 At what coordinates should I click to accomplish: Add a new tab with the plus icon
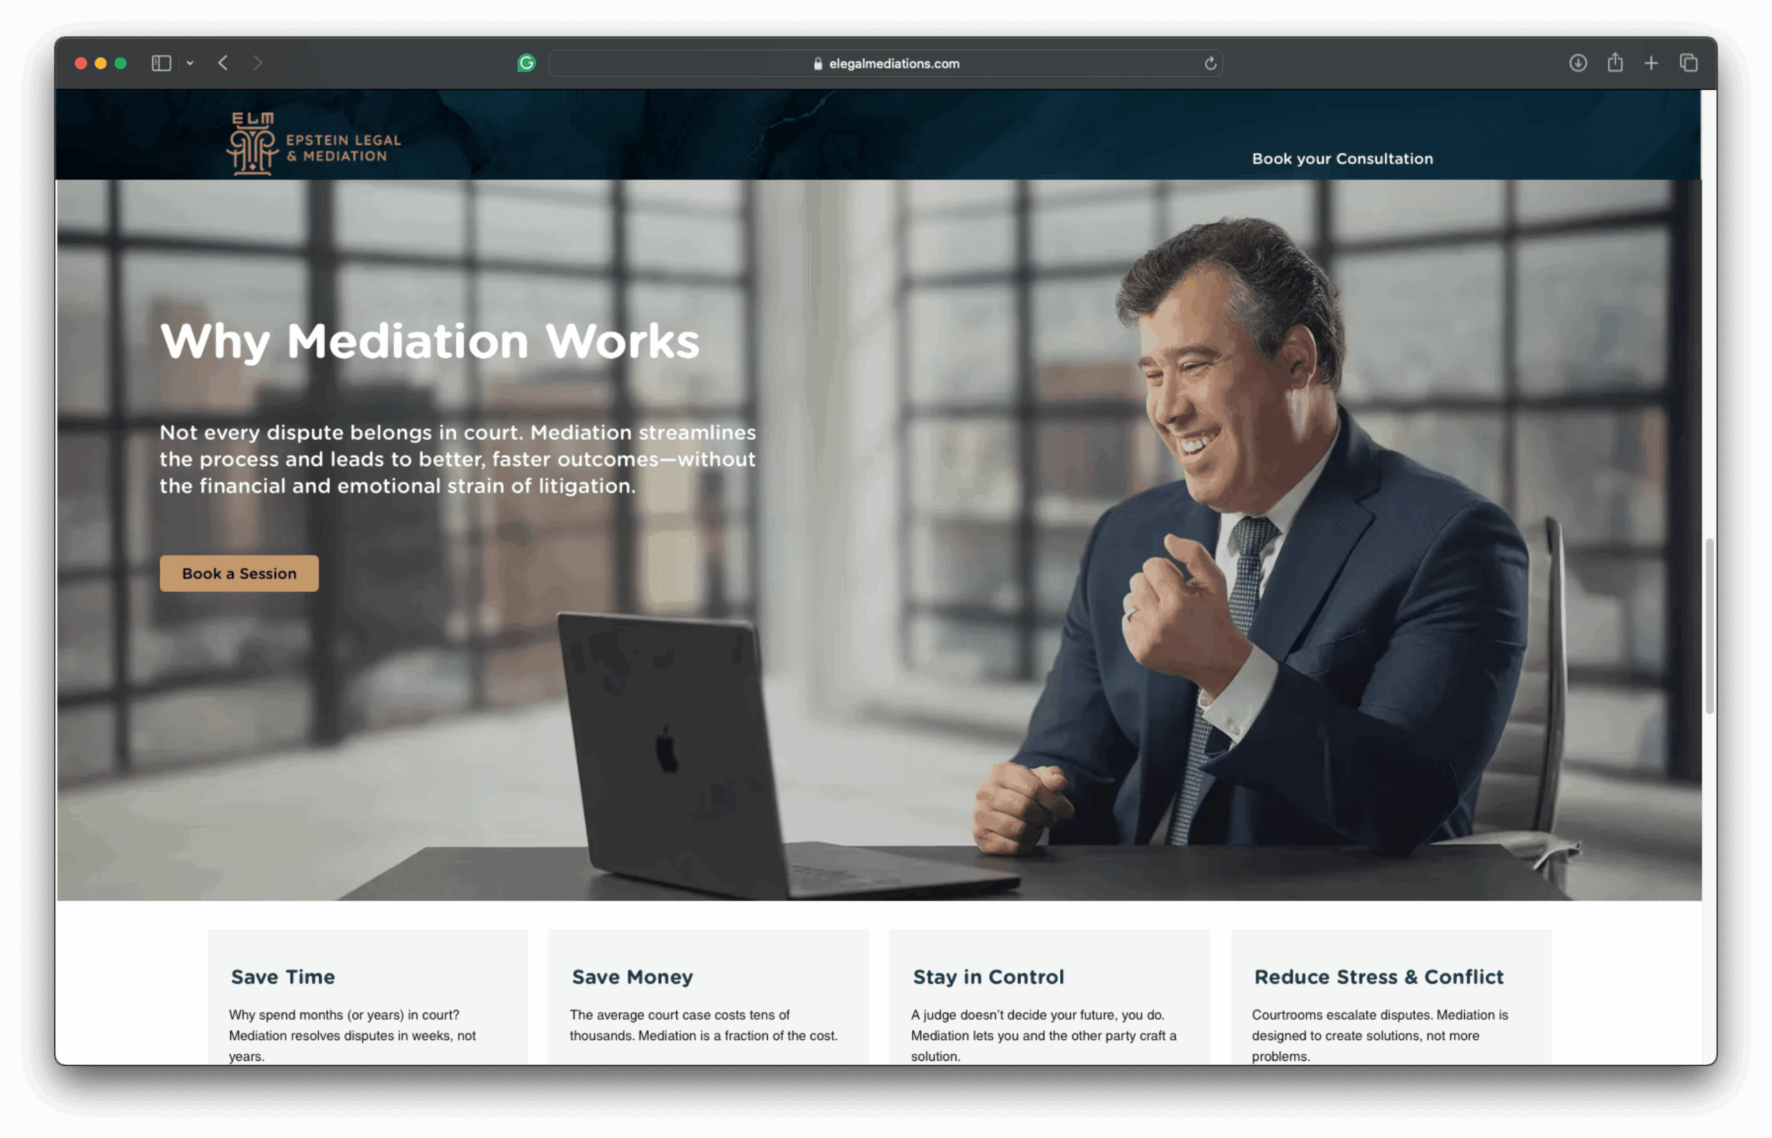(x=1651, y=63)
